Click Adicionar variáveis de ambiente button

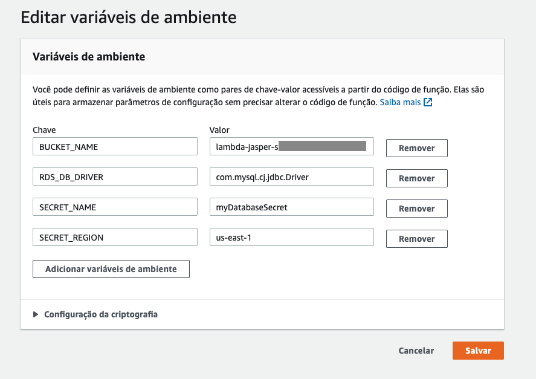click(111, 269)
